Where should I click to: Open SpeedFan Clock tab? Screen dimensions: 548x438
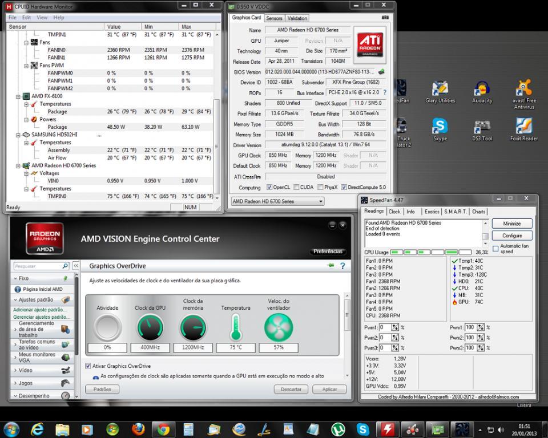(394, 212)
